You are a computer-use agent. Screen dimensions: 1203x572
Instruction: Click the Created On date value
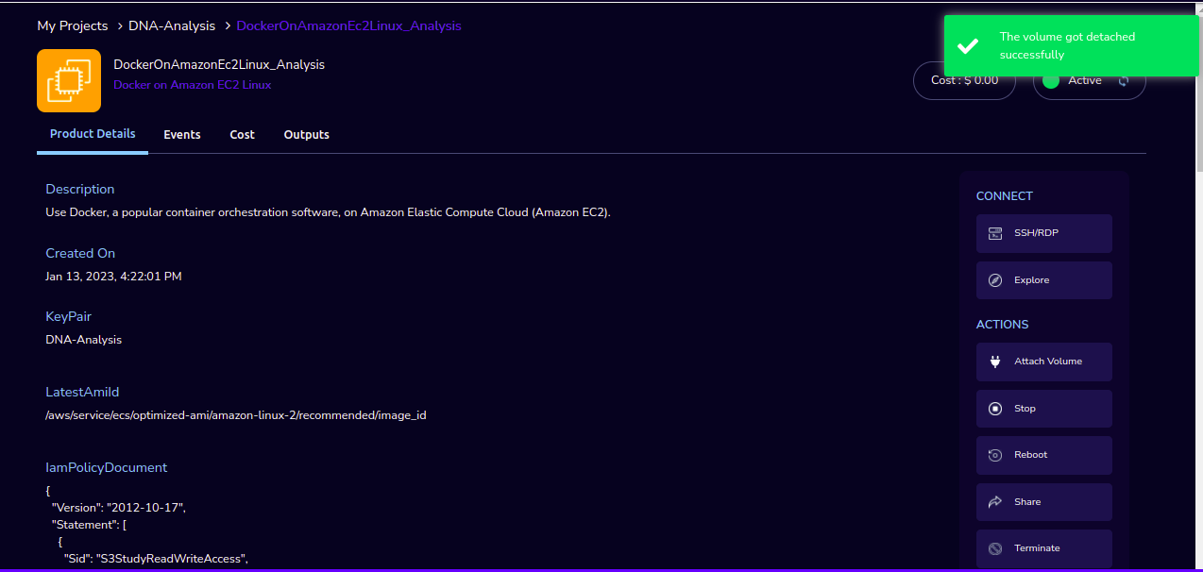pyautogui.click(x=114, y=277)
